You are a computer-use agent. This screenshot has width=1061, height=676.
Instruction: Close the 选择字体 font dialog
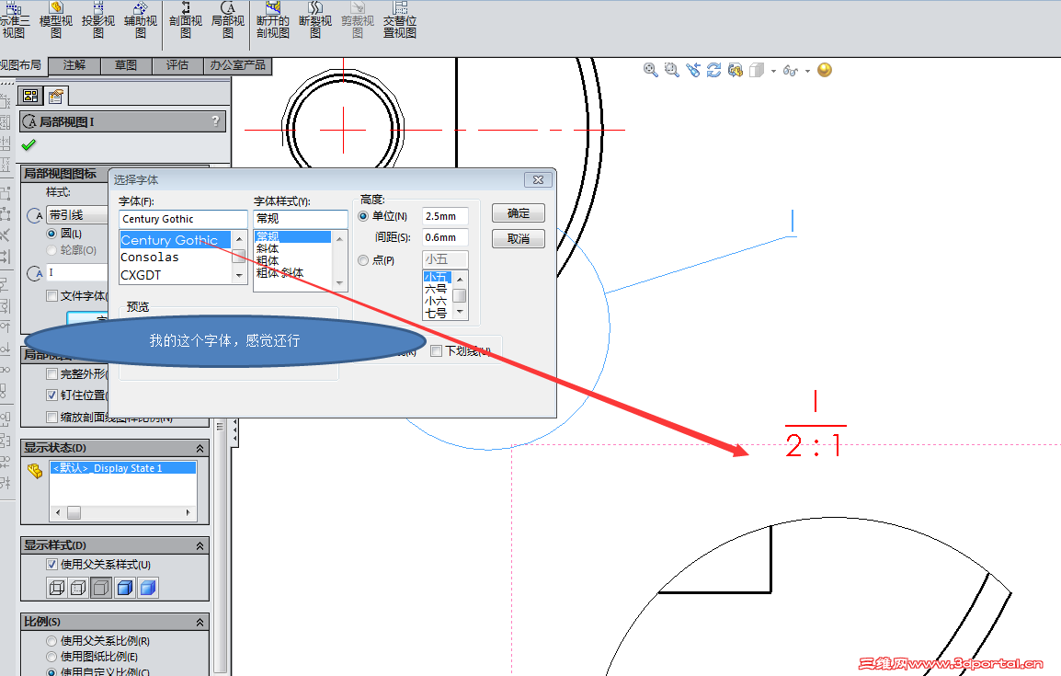tap(538, 180)
